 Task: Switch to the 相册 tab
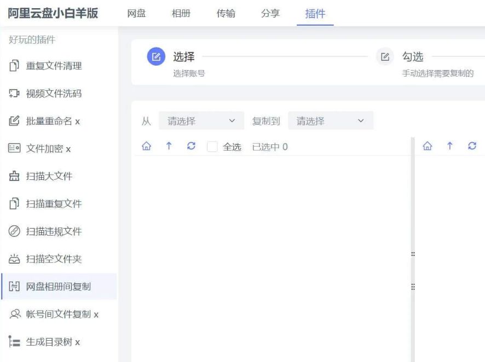(x=181, y=13)
